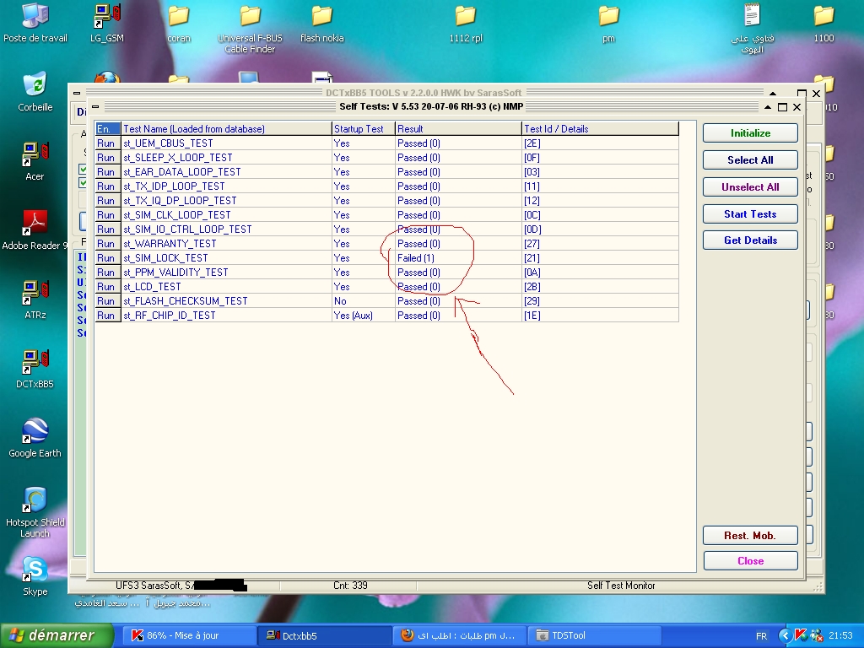Open the flash nokia folder
The height and width of the screenshot is (648, 864).
(x=321, y=23)
